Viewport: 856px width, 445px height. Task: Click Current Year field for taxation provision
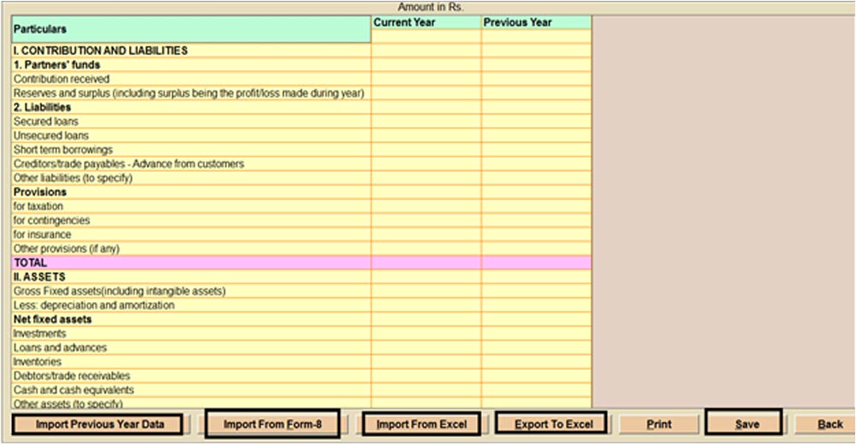point(425,206)
